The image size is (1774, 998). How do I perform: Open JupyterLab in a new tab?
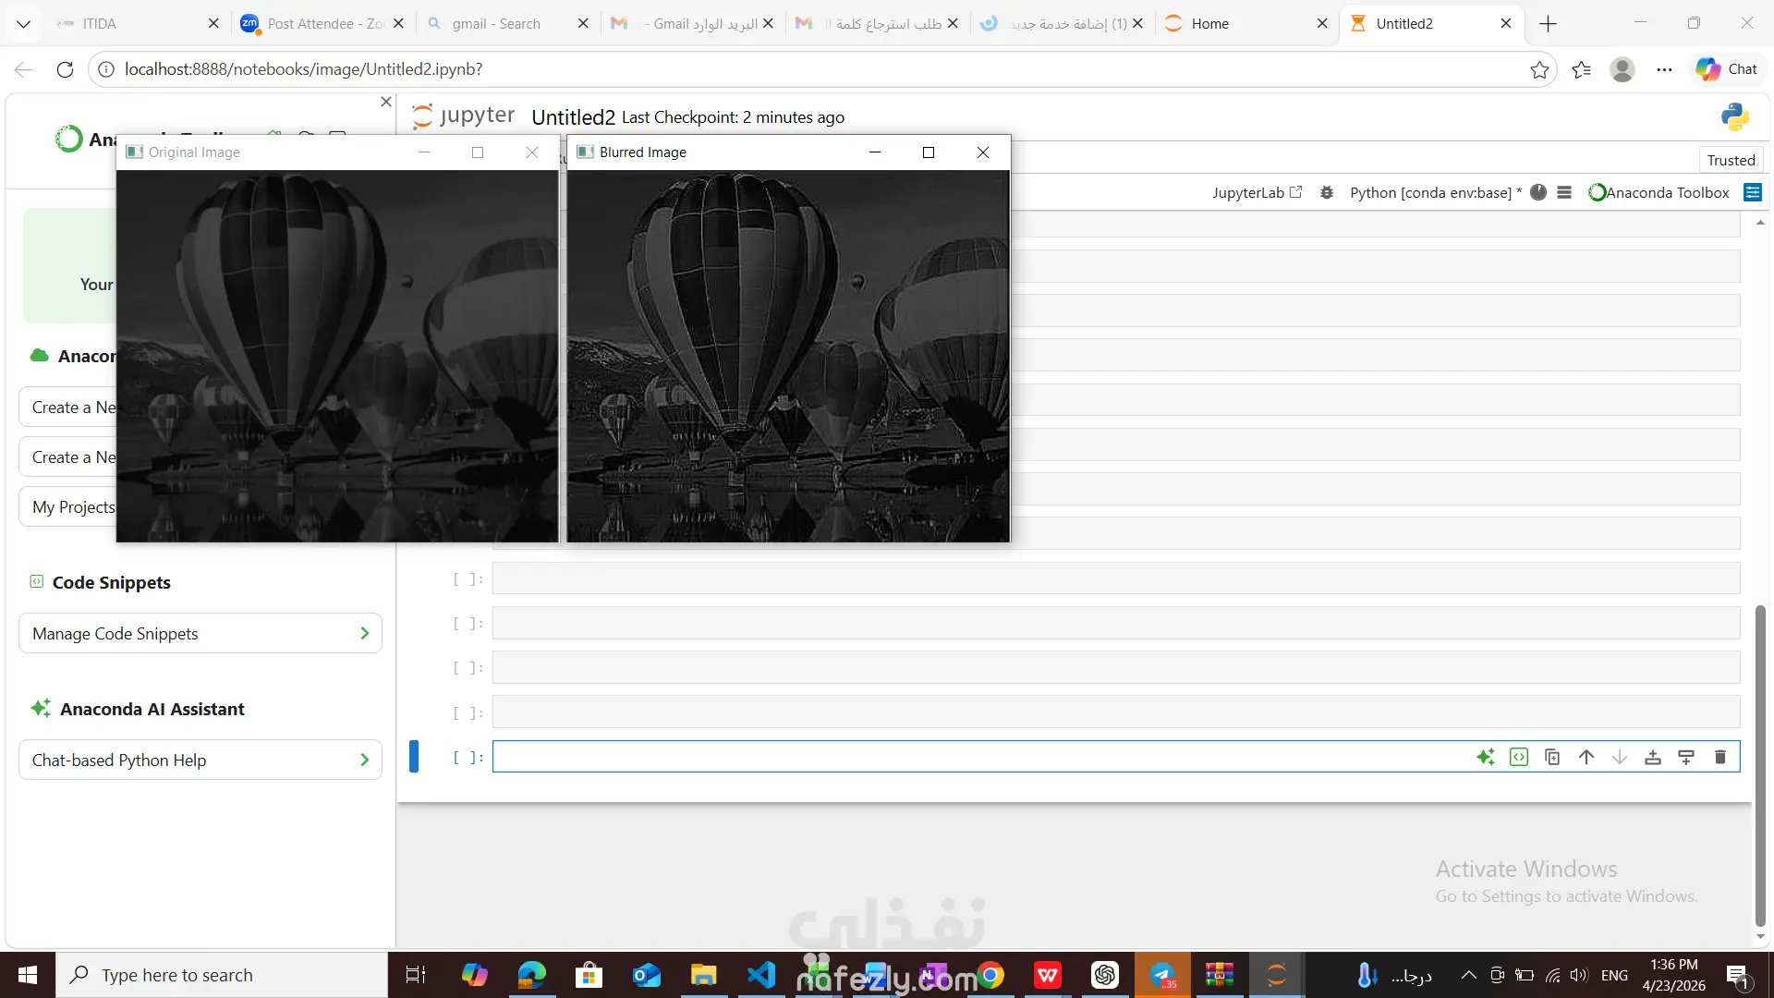pos(1258,192)
